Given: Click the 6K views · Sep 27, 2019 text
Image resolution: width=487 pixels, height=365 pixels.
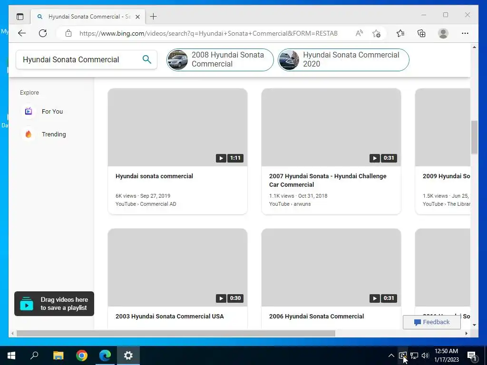Looking at the screenshot, I should (x=143, y=196).
